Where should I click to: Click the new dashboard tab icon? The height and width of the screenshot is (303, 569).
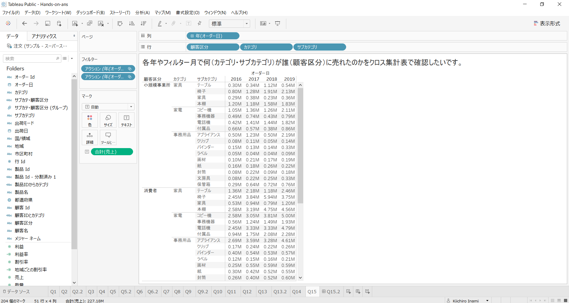pyautogui.click(x=358, y=291)
